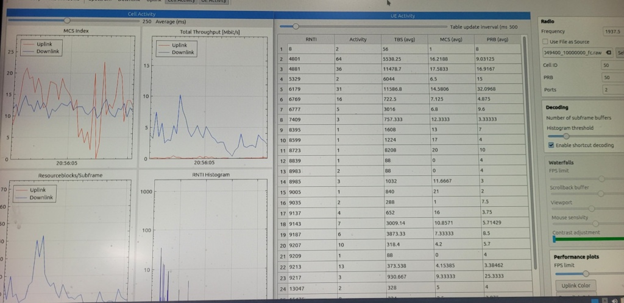Select table row number 20
The width and height of the screenshot is (624, 303).
pyautogui.click(x=282, y=245)
